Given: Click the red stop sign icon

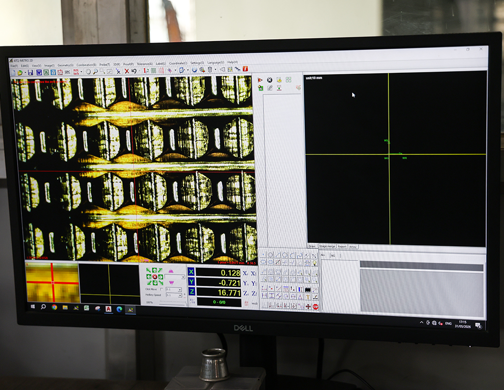Looking at the screenshot, I should 315,306.
